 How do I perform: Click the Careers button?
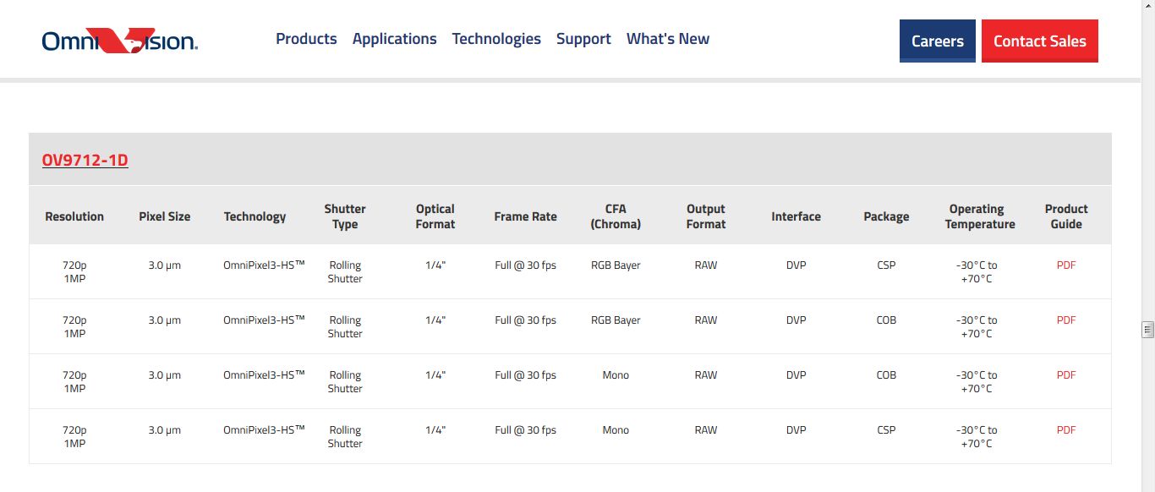click(937, 41)
